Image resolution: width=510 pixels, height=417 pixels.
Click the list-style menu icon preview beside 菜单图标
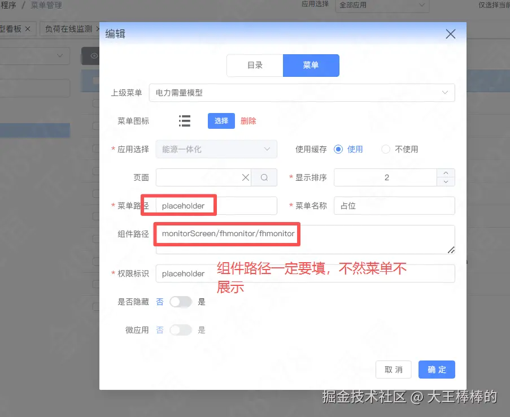point(184,120)
